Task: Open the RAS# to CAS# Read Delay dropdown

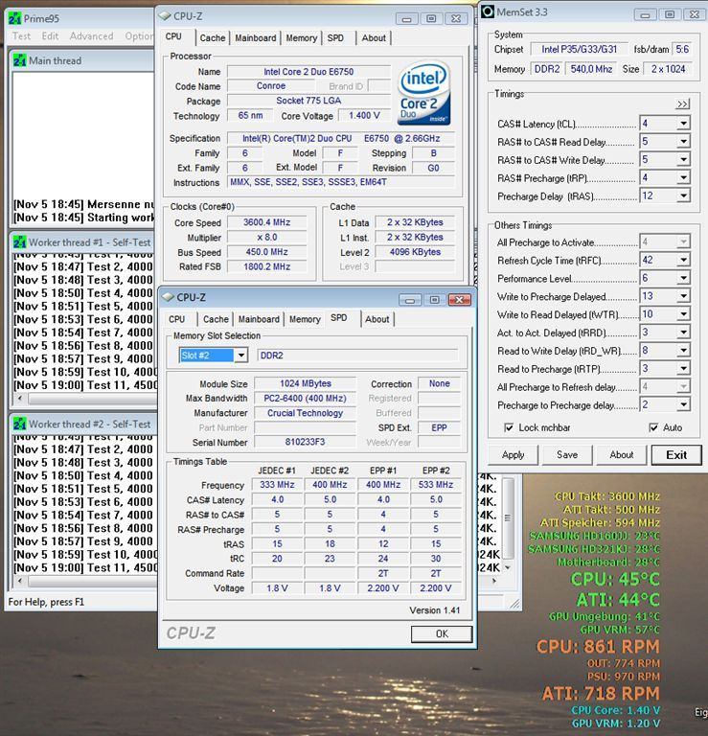Action: (684, 141)
